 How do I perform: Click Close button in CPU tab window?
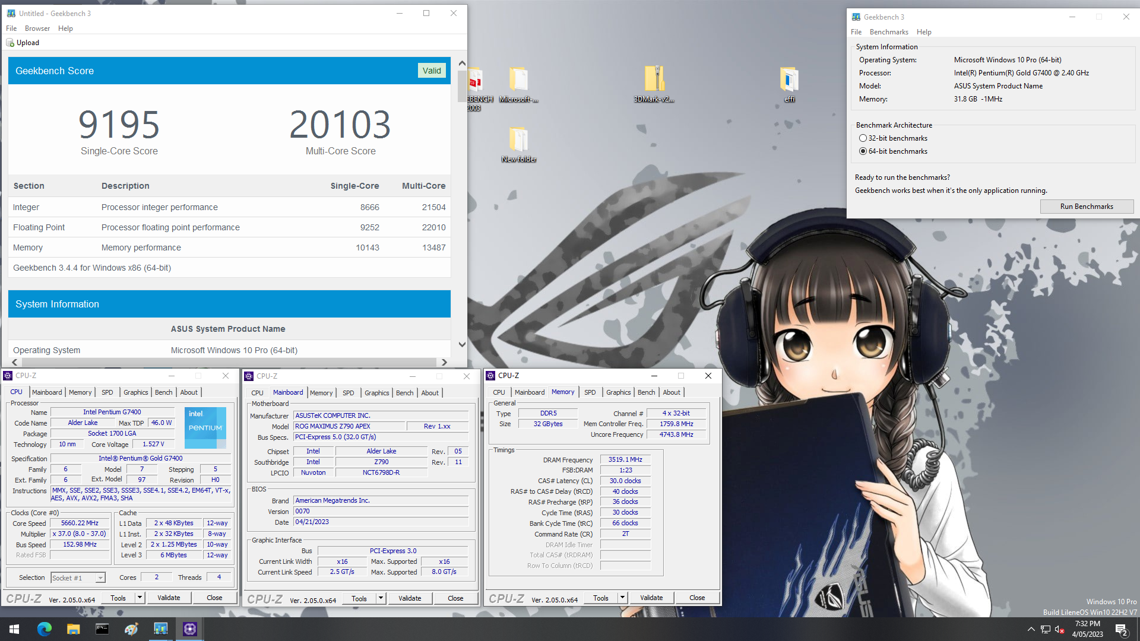tap(214, 598)
